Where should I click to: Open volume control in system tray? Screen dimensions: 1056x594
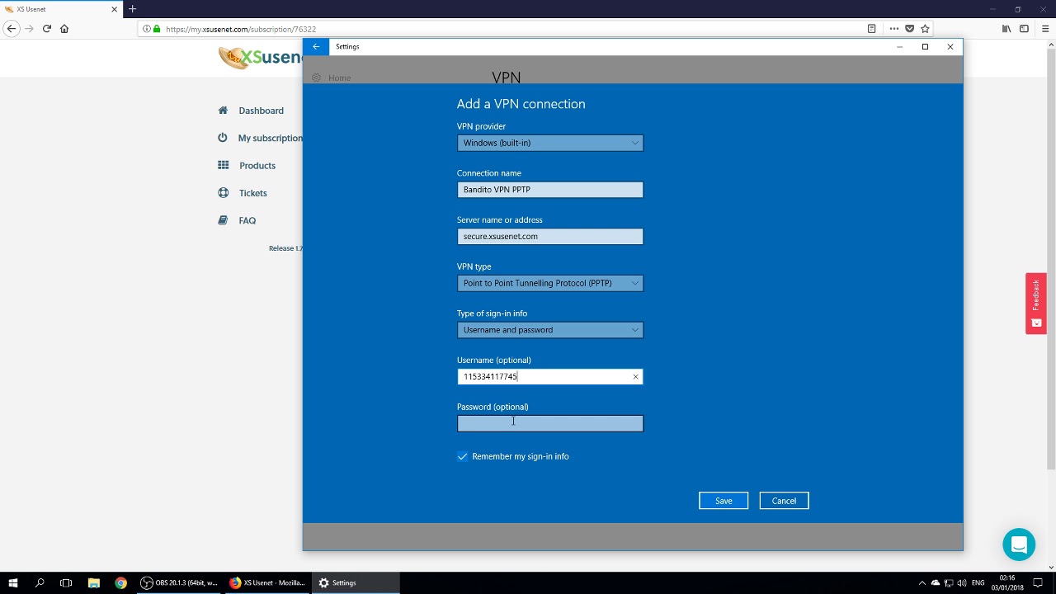coord(962,583)
